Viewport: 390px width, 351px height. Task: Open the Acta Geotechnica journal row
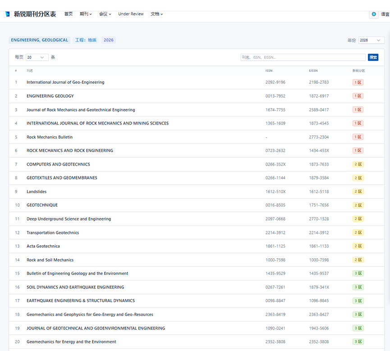(43, 246)
